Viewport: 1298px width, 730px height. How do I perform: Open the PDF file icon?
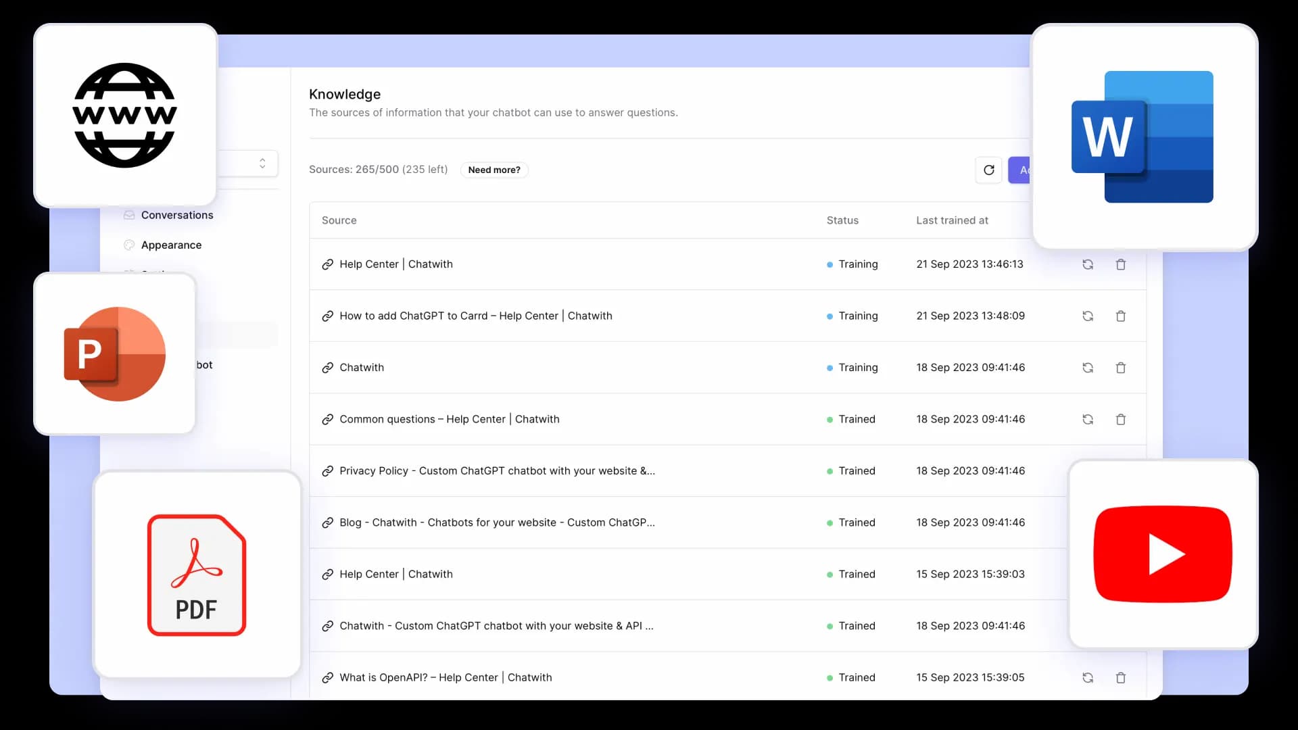click(x=196, y=575)
